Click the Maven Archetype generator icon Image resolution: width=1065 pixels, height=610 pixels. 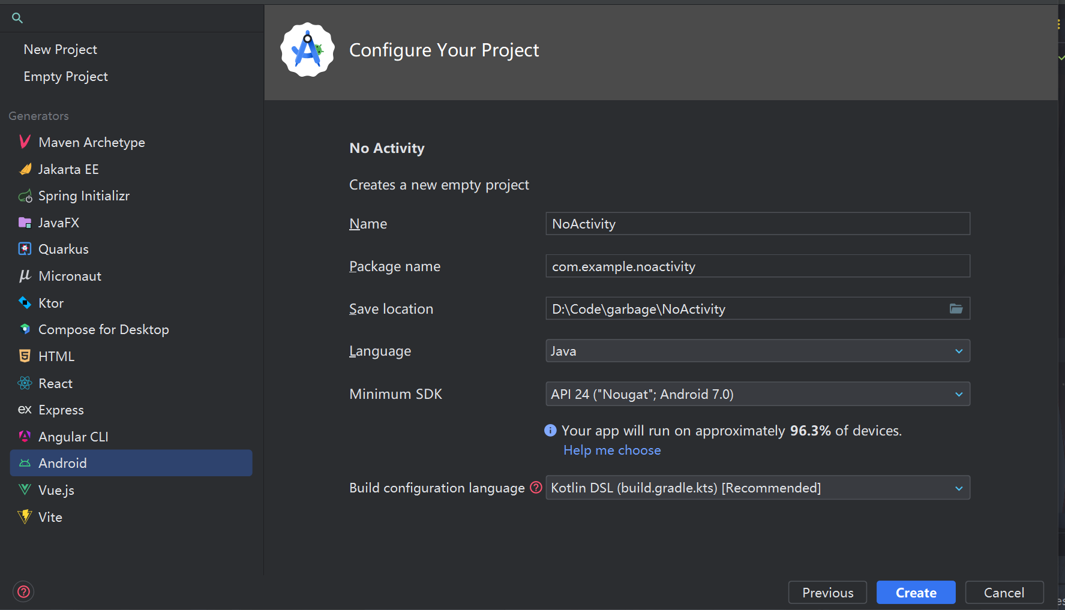pyautogui.click(x=25, y=142)
